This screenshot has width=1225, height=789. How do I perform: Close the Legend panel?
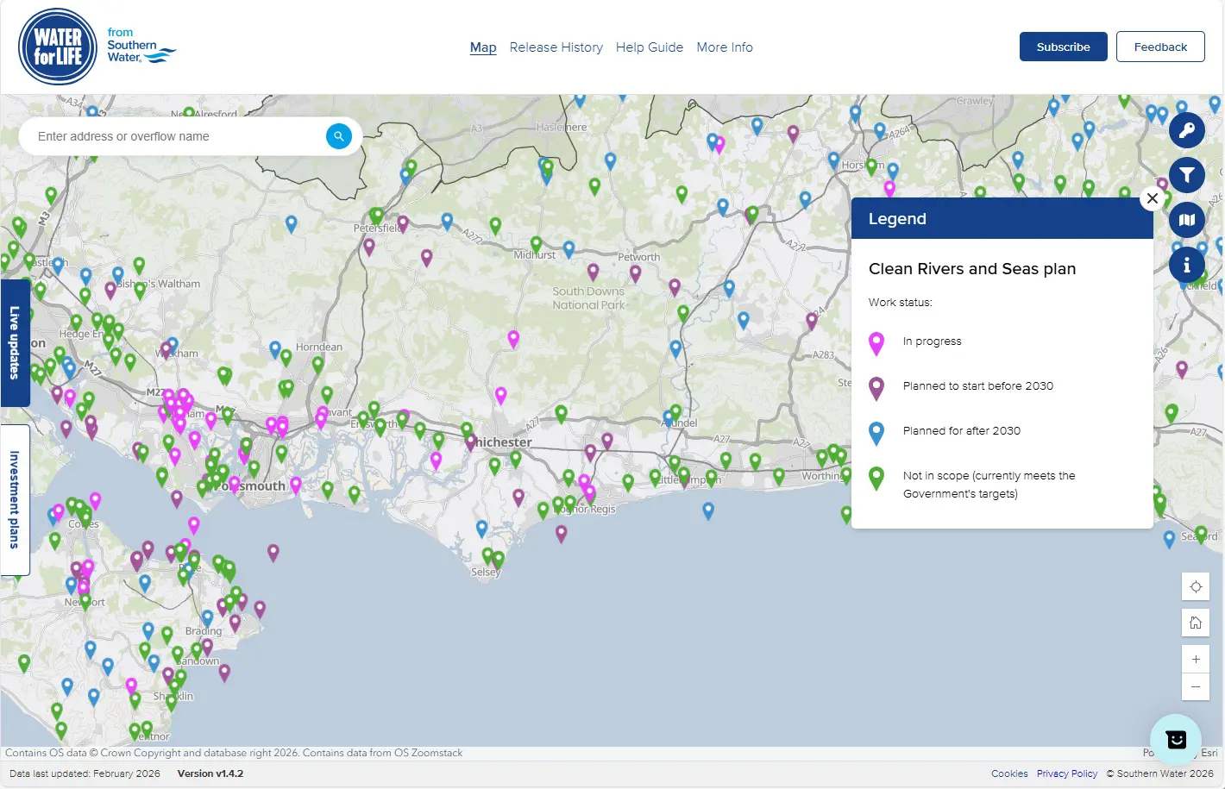pyautogui.click(x=1152, y=198)
